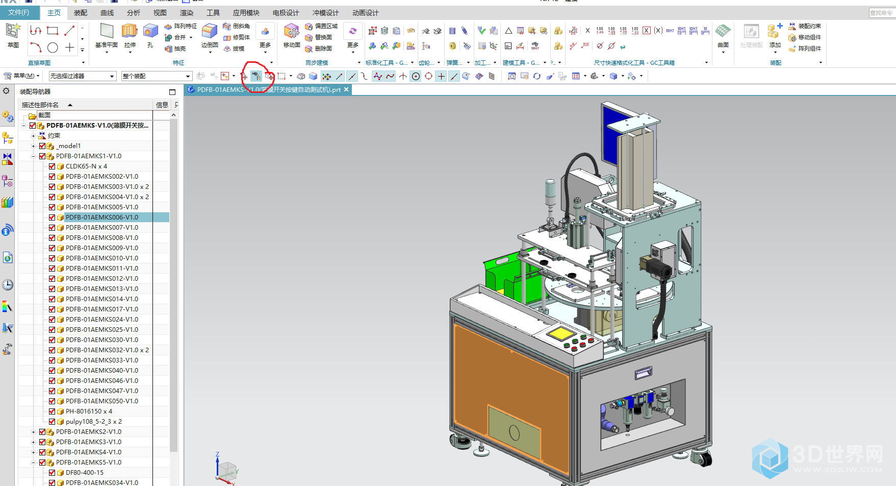Open the settings gear in the resource bar
The width and height of the screenshot is (896, 486).
click(6, 91)
